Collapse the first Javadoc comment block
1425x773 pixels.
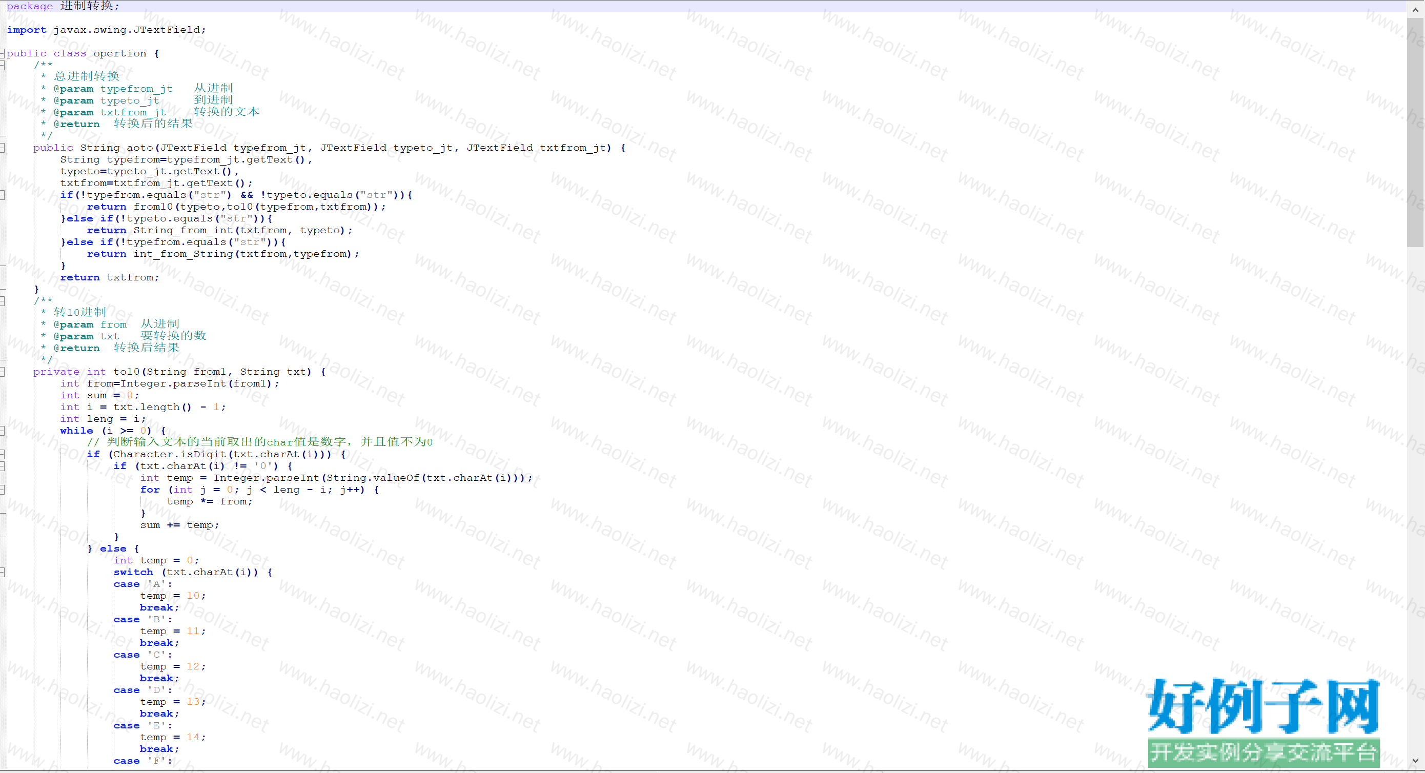2,65
